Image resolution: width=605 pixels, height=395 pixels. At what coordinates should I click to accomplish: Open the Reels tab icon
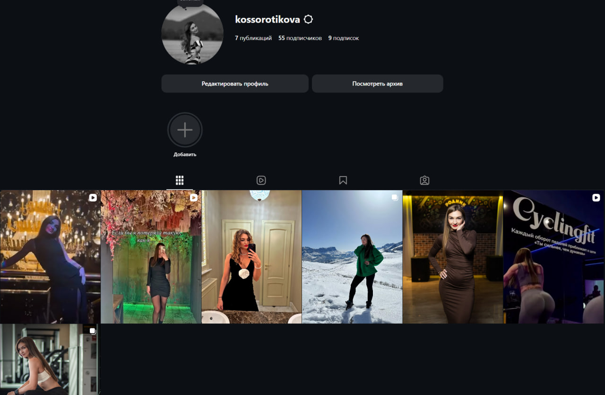click(x=261, y=180)
